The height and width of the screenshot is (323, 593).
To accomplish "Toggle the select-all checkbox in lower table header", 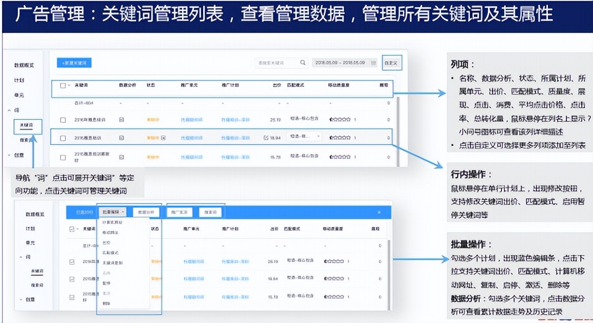I will point(72,229).
